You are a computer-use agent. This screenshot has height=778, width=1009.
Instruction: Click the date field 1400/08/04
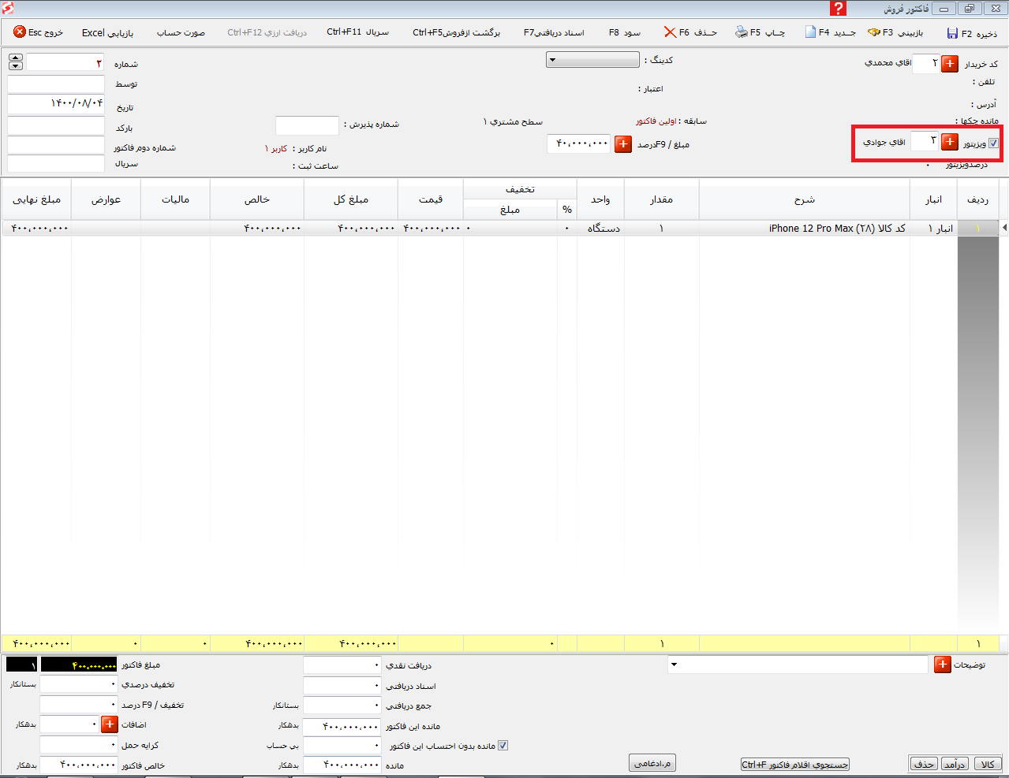pos(56,104)
